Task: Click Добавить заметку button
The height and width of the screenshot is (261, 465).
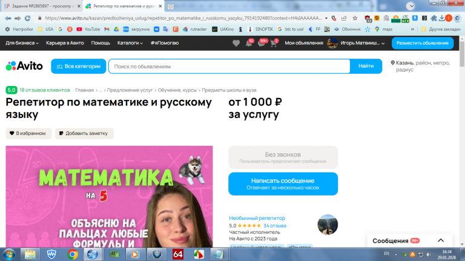Action: 84,133
